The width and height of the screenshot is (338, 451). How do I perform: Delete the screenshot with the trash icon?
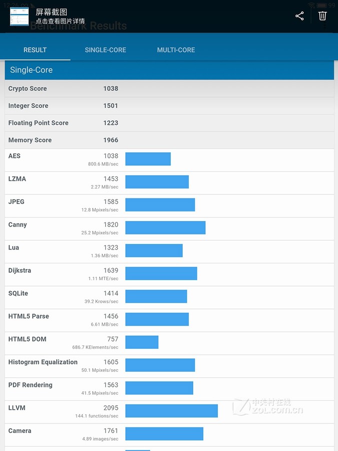322,16
